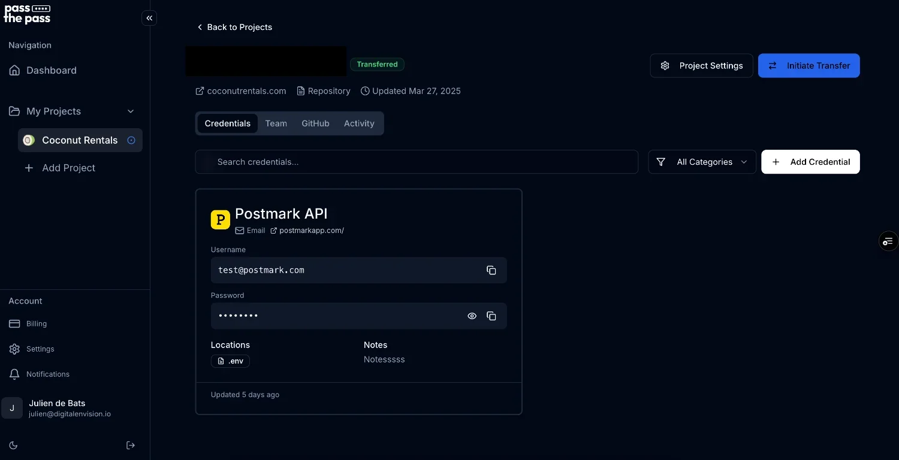This screenshot has width=899, height=460.
Task: Click the logout icon in sidebar
Action: pos(131,445)
